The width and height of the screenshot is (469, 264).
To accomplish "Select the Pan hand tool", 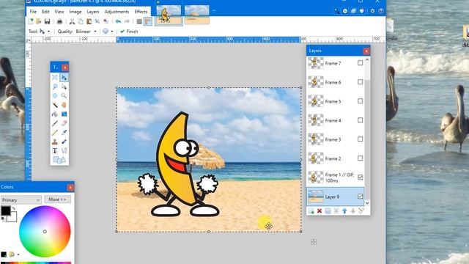I will tap(64, 105).
